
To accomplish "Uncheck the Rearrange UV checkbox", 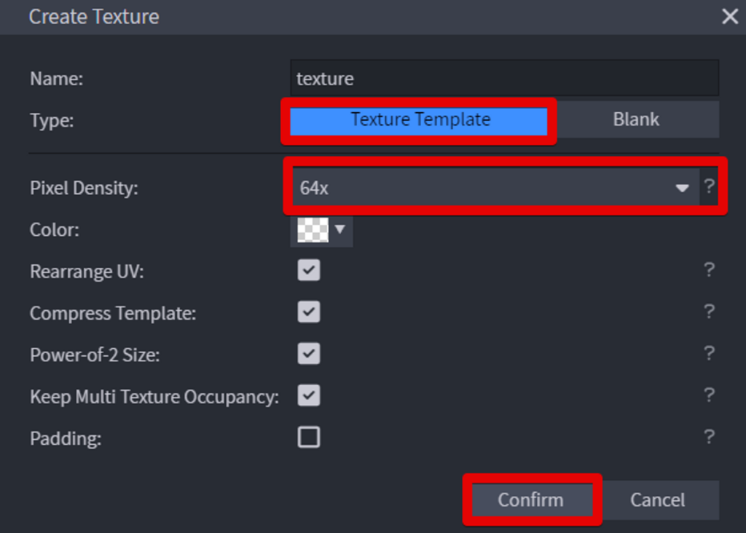I will click(309, 271).
